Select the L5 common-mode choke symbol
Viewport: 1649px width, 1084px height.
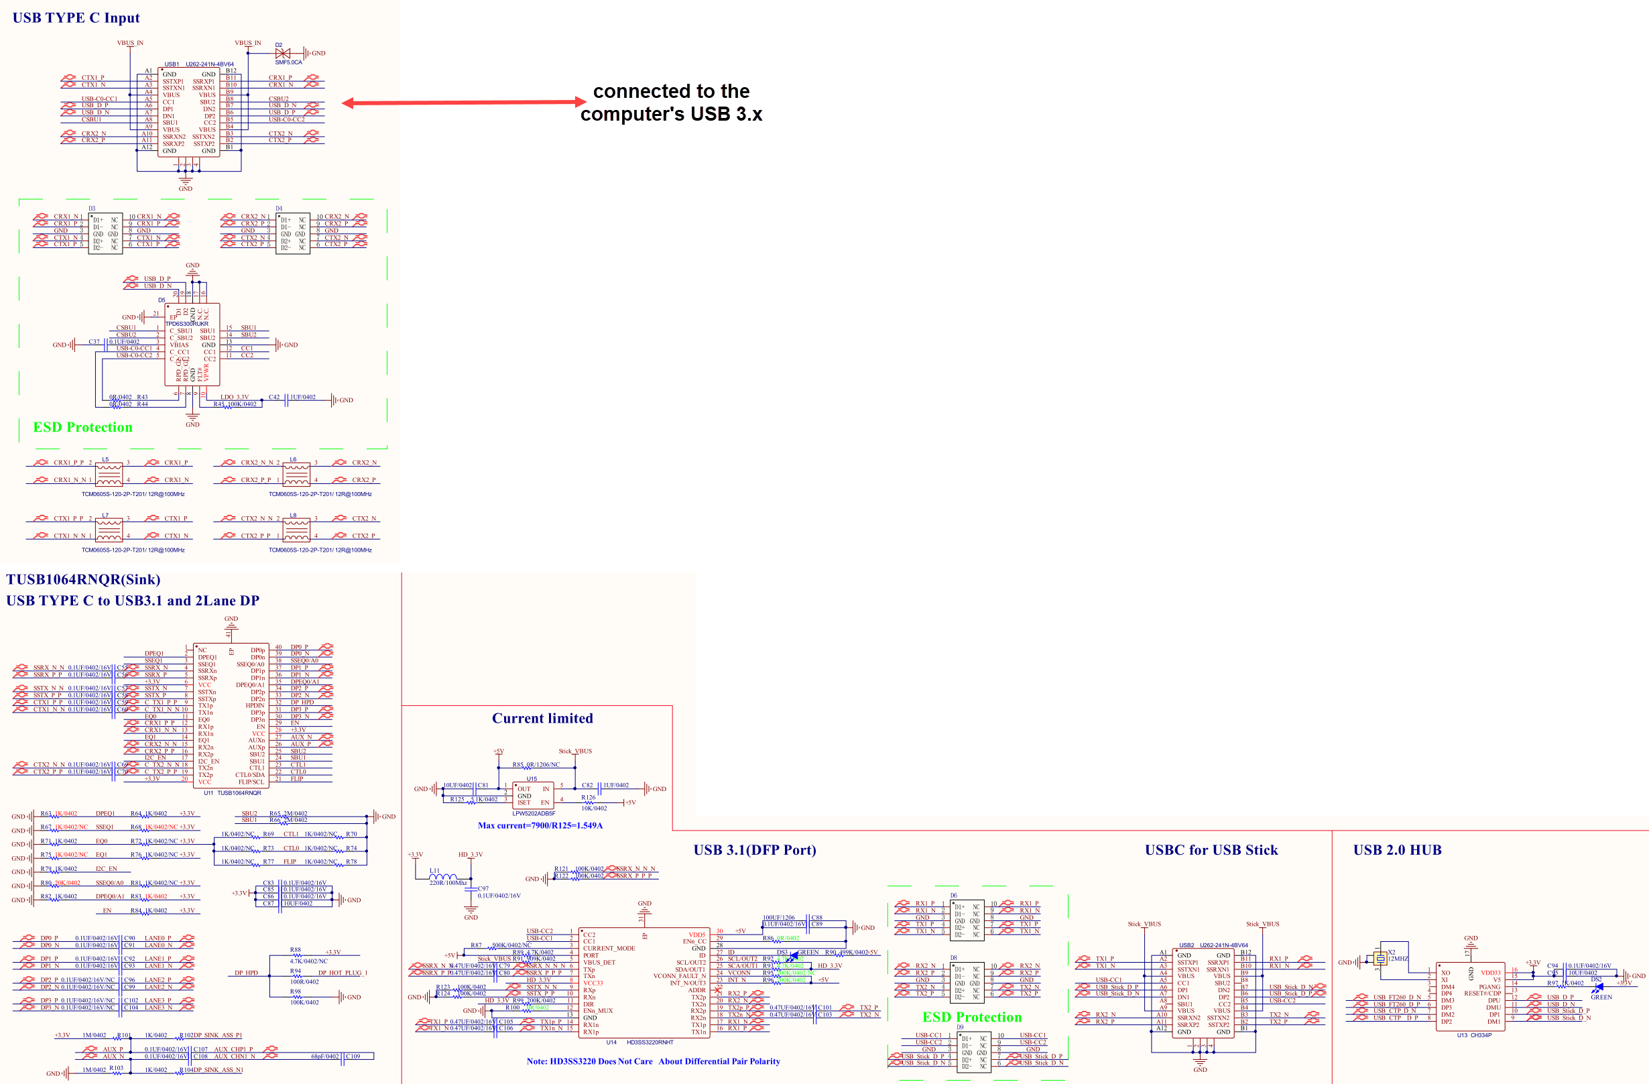[109, 475]
